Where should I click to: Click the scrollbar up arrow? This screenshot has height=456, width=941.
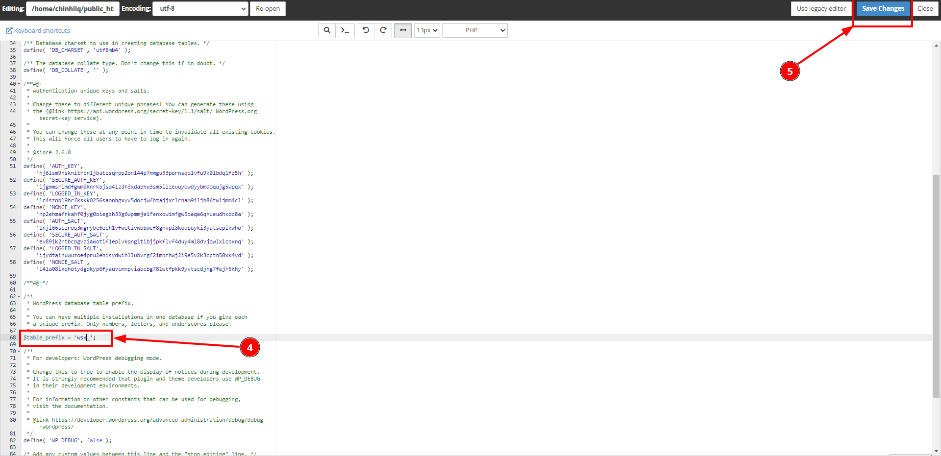pos(936,46)
